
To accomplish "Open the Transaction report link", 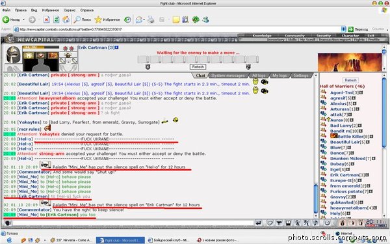I will 335,40.
